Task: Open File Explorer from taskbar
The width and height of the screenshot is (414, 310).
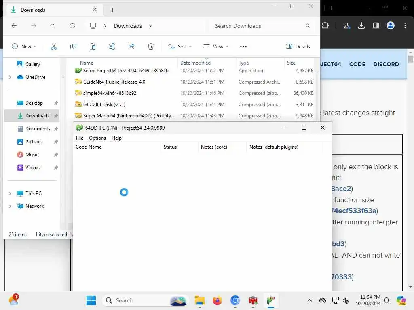Action: 200,300
